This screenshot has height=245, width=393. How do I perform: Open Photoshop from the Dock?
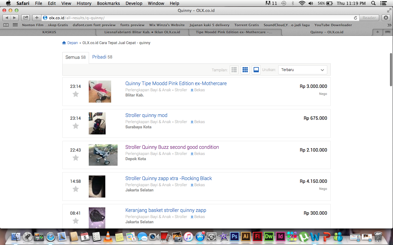point(235,237)
